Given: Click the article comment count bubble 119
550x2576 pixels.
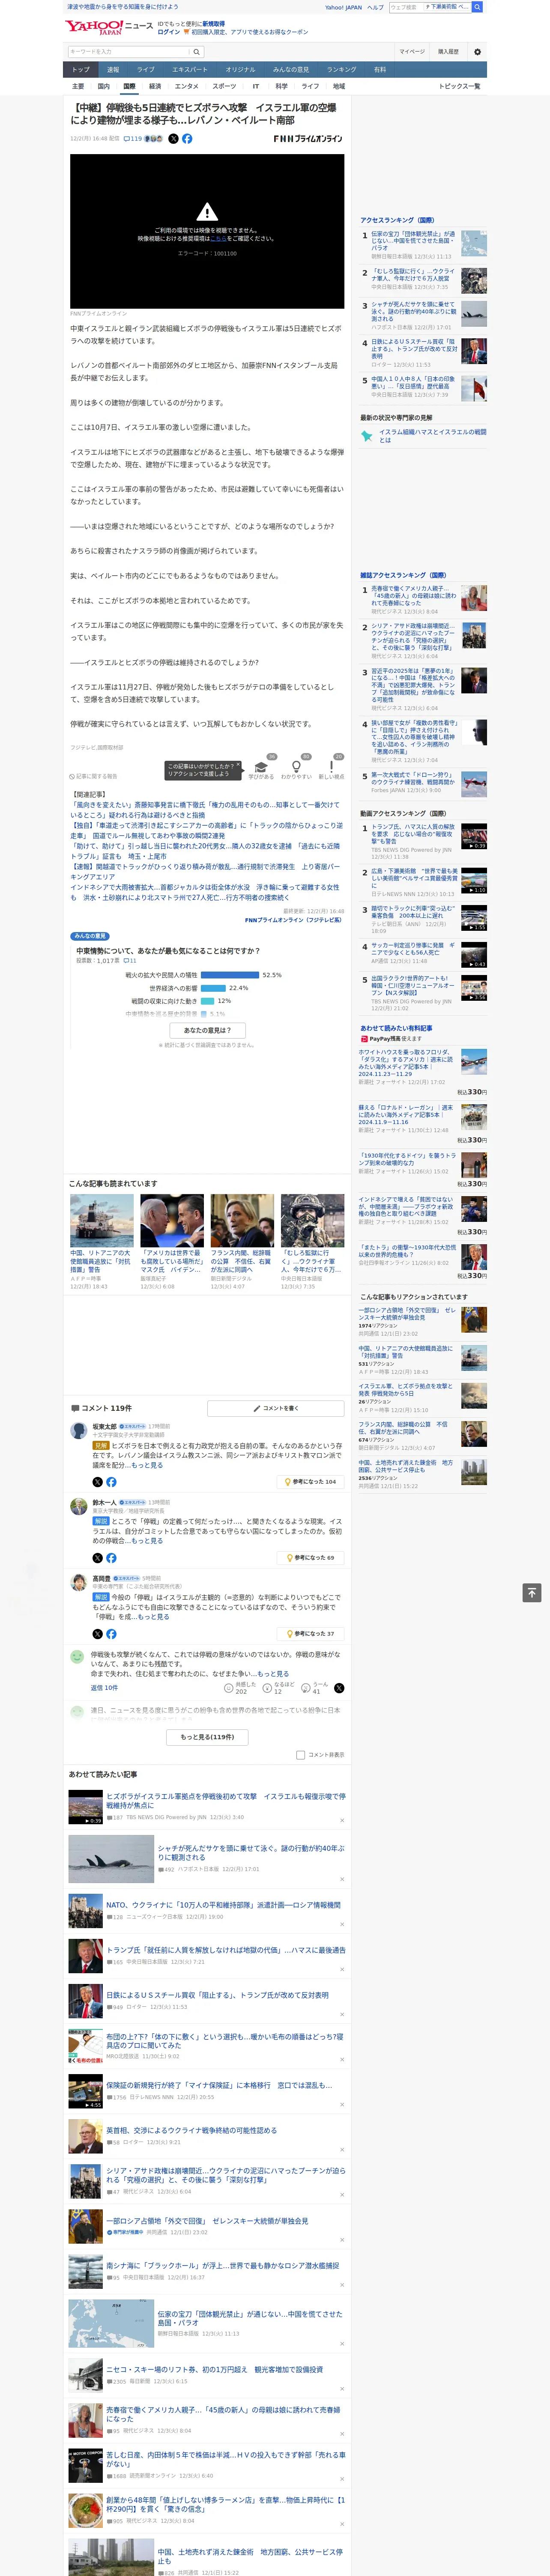Looking at the screenshot, I should coord(133,139).
